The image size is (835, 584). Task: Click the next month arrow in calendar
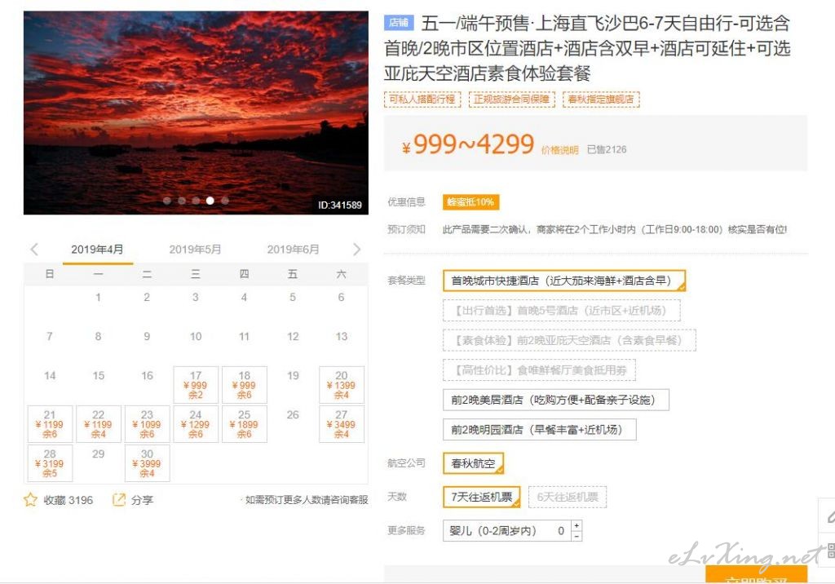pyautogui.click(x=357, y=250)
